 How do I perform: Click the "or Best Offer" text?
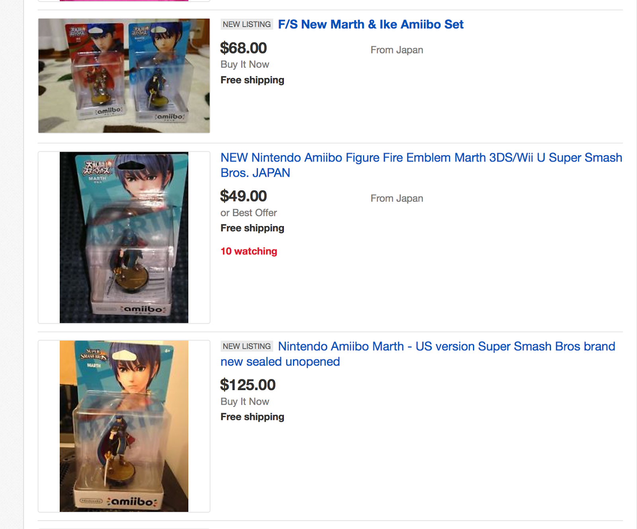[248, 213]
